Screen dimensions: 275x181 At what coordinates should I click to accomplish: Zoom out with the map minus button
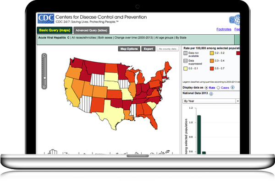(x=44, y=87)
